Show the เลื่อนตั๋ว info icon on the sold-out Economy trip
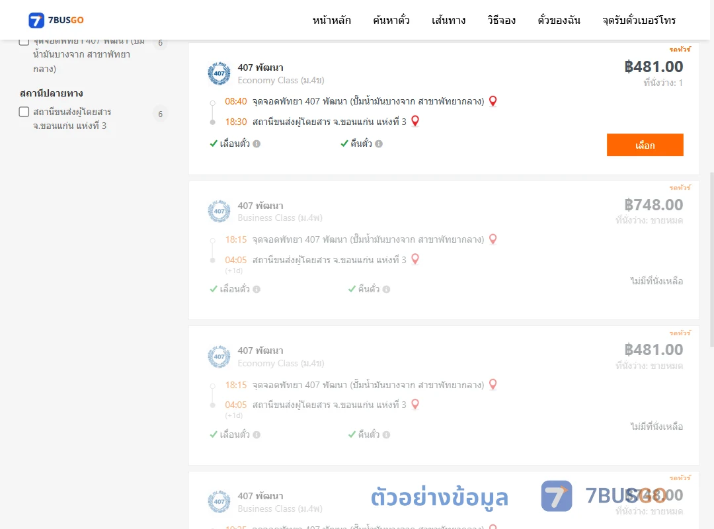Image resolution: width=714 pixels, height=529 pixels. tap(257, 434)
